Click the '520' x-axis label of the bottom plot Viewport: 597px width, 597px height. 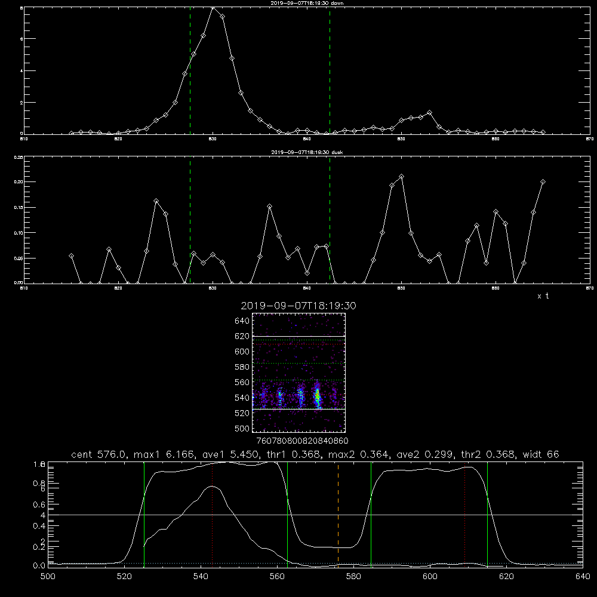(x=124, y=577)
